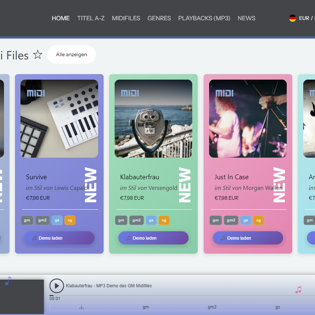
Task: Select the gm badge on Survive card
Action: click(27, 220)
